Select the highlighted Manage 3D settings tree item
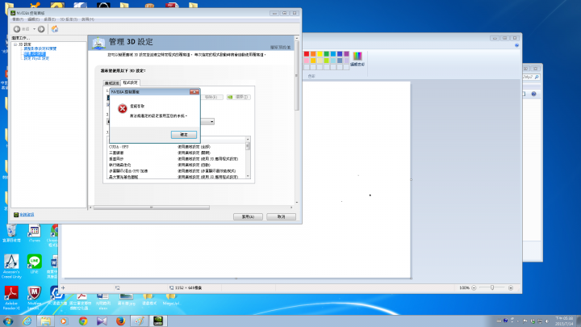Viewport: 581px width, 327px height. [35, 54]
